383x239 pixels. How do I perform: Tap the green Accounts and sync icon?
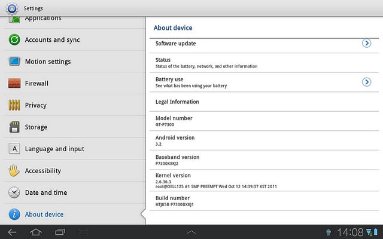point(14,39)
